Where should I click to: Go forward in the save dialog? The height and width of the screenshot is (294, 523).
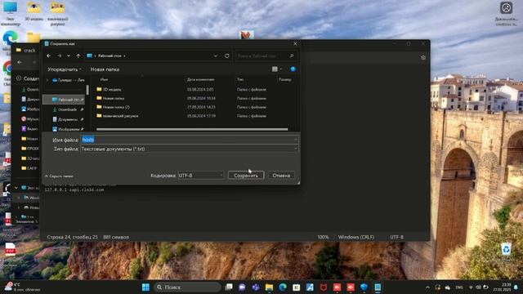tap(60, 56)
